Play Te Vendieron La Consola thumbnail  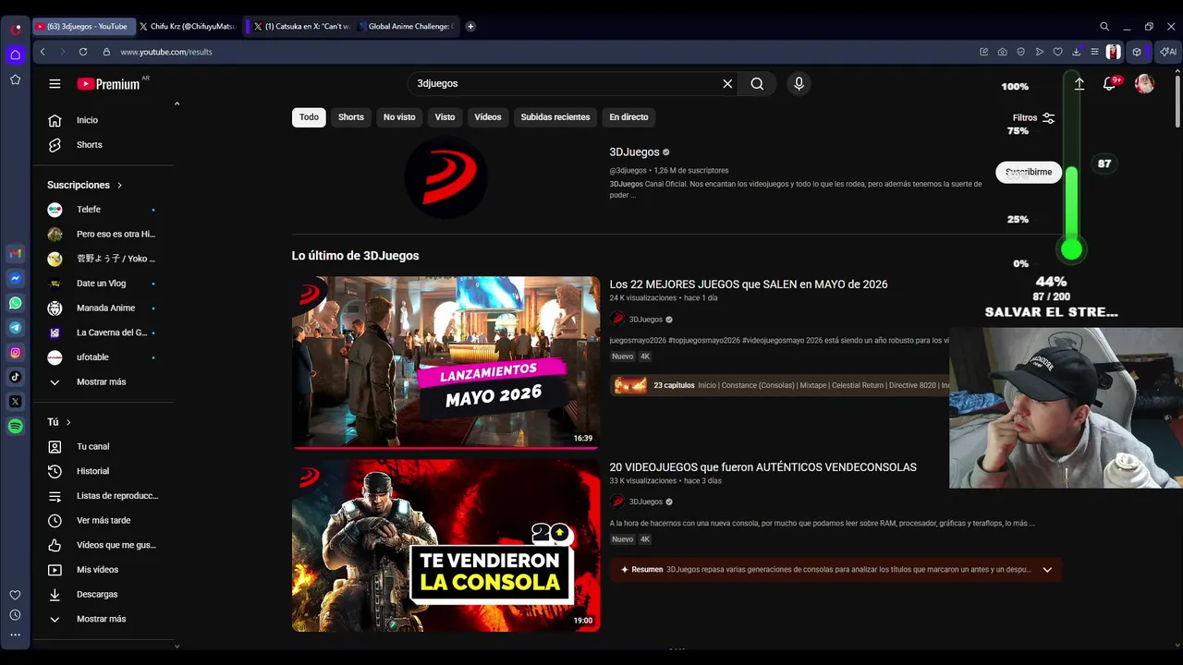(x=445, y=546)
